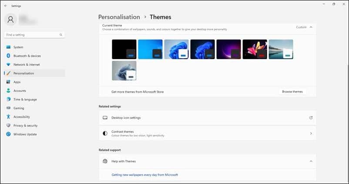
Task: Click the Get more themes from Microsoft Store text
Action: [x=138, y=92]
